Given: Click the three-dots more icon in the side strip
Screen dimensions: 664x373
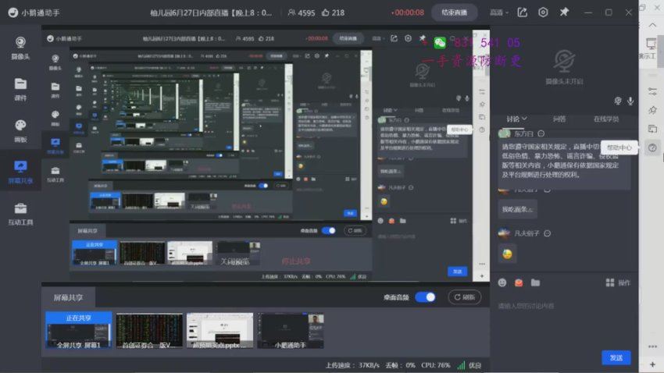Looking at the screenshot, I should [652, 346].
